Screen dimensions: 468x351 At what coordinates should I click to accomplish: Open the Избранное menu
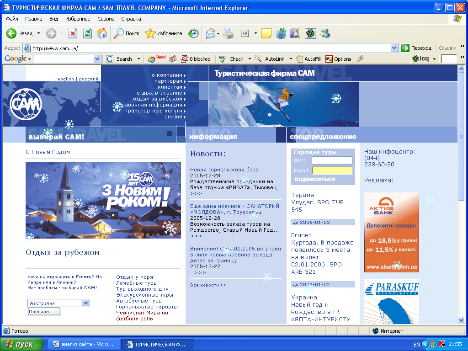[78, 19]
